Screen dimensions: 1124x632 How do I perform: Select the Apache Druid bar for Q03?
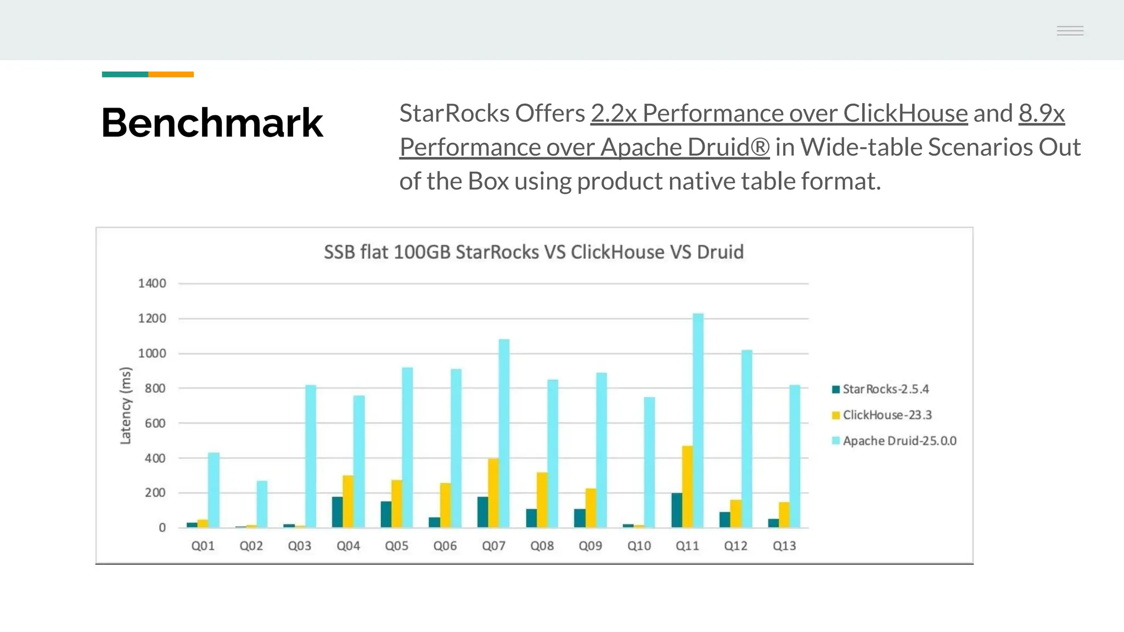click(311, 456)
